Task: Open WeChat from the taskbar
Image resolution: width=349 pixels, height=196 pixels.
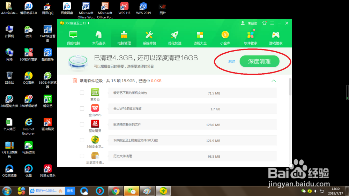Action: (132, 191)
